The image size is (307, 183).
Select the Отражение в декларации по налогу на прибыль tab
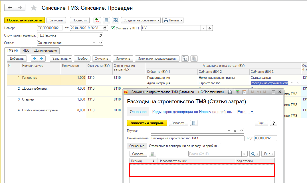point(184,146)
